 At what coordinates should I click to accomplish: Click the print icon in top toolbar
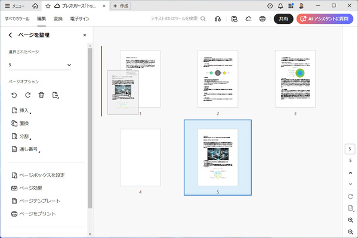pos(263,19)
